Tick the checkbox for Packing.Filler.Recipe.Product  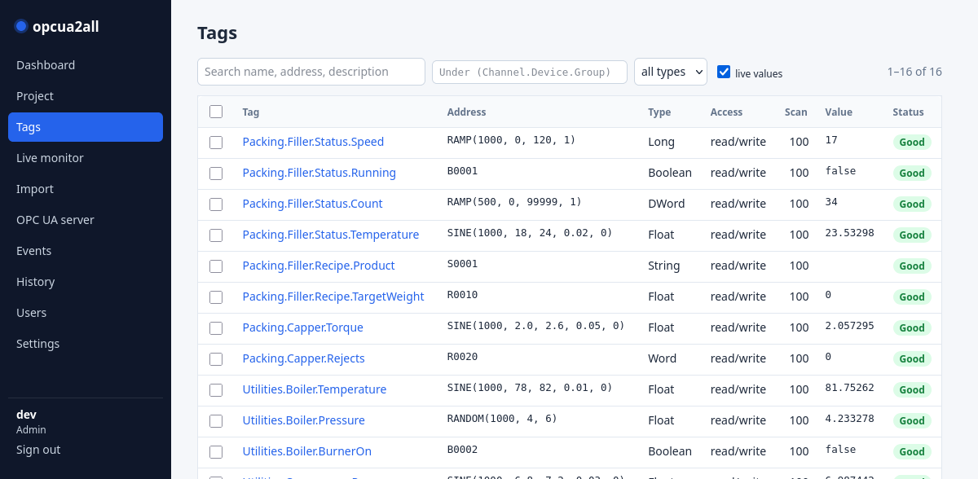tap(216, 266)
